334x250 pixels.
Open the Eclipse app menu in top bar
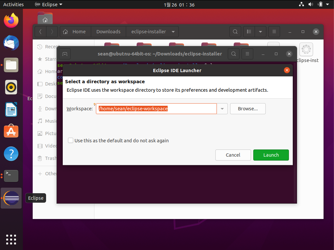pos(49,5)
